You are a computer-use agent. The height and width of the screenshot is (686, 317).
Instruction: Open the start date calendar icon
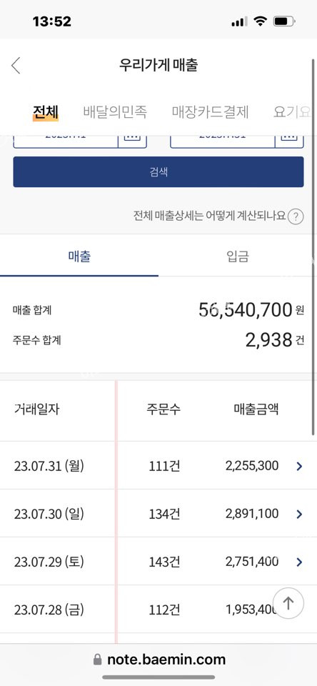point(132,137)
